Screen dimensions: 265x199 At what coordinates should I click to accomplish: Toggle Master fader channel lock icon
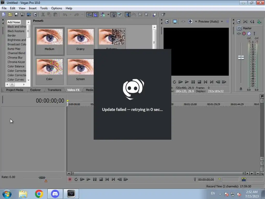pos(241,89)
